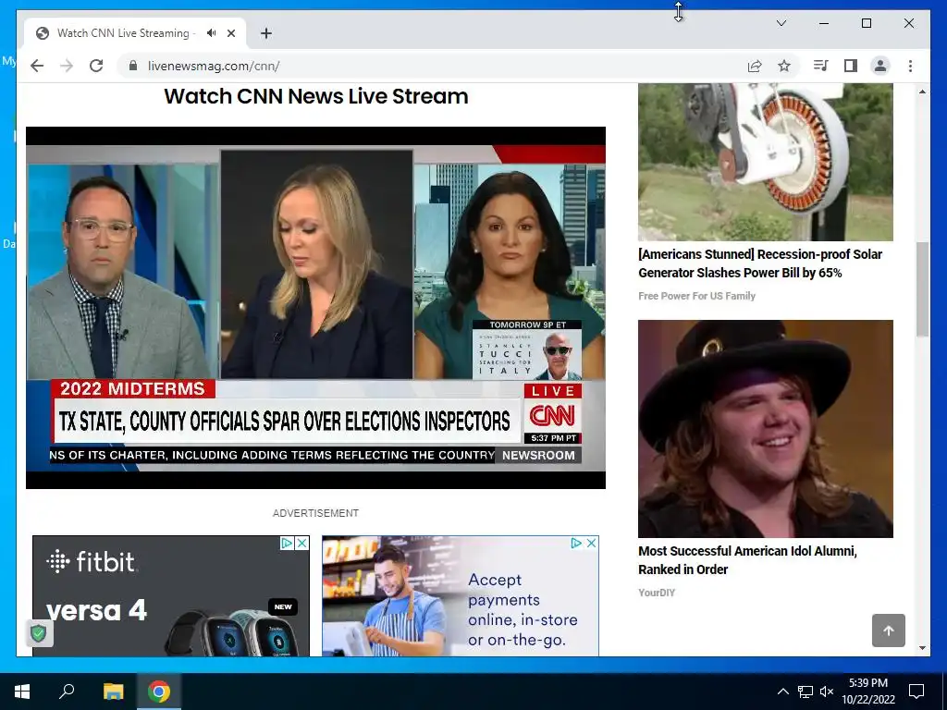Click the scrollbar down arrow
The image size is (947, 710).
click(922, 648)
